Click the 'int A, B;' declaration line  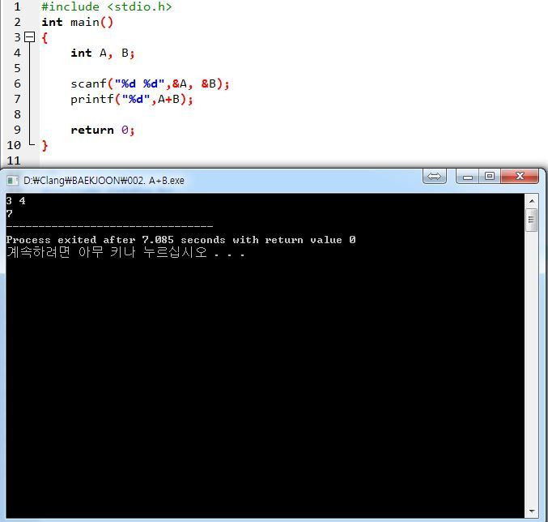[103, 53]
